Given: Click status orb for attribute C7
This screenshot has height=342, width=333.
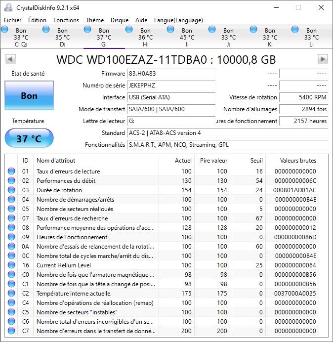Looking at the screenshot, I should (11, 331).
